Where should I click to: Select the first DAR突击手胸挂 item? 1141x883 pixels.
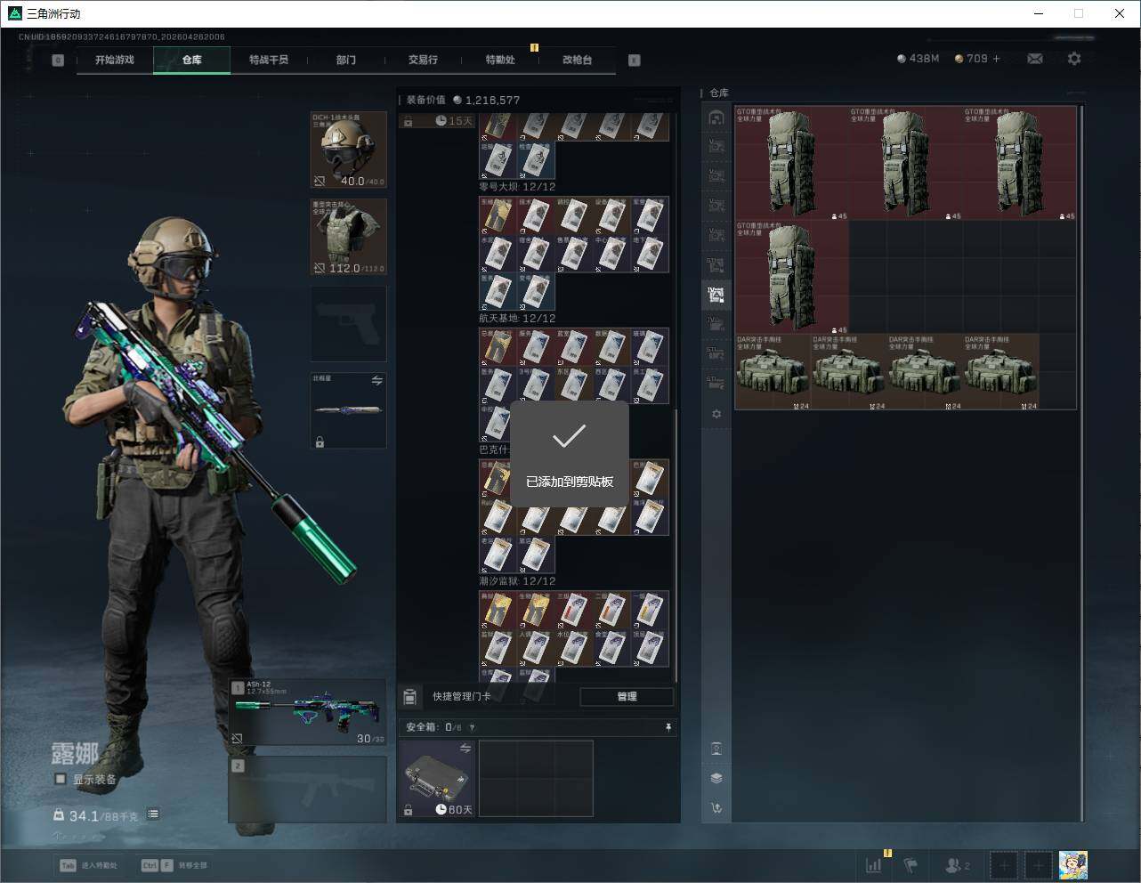[773, 372]
